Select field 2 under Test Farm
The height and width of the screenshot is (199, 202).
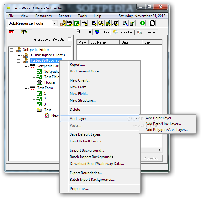(45, 99)
